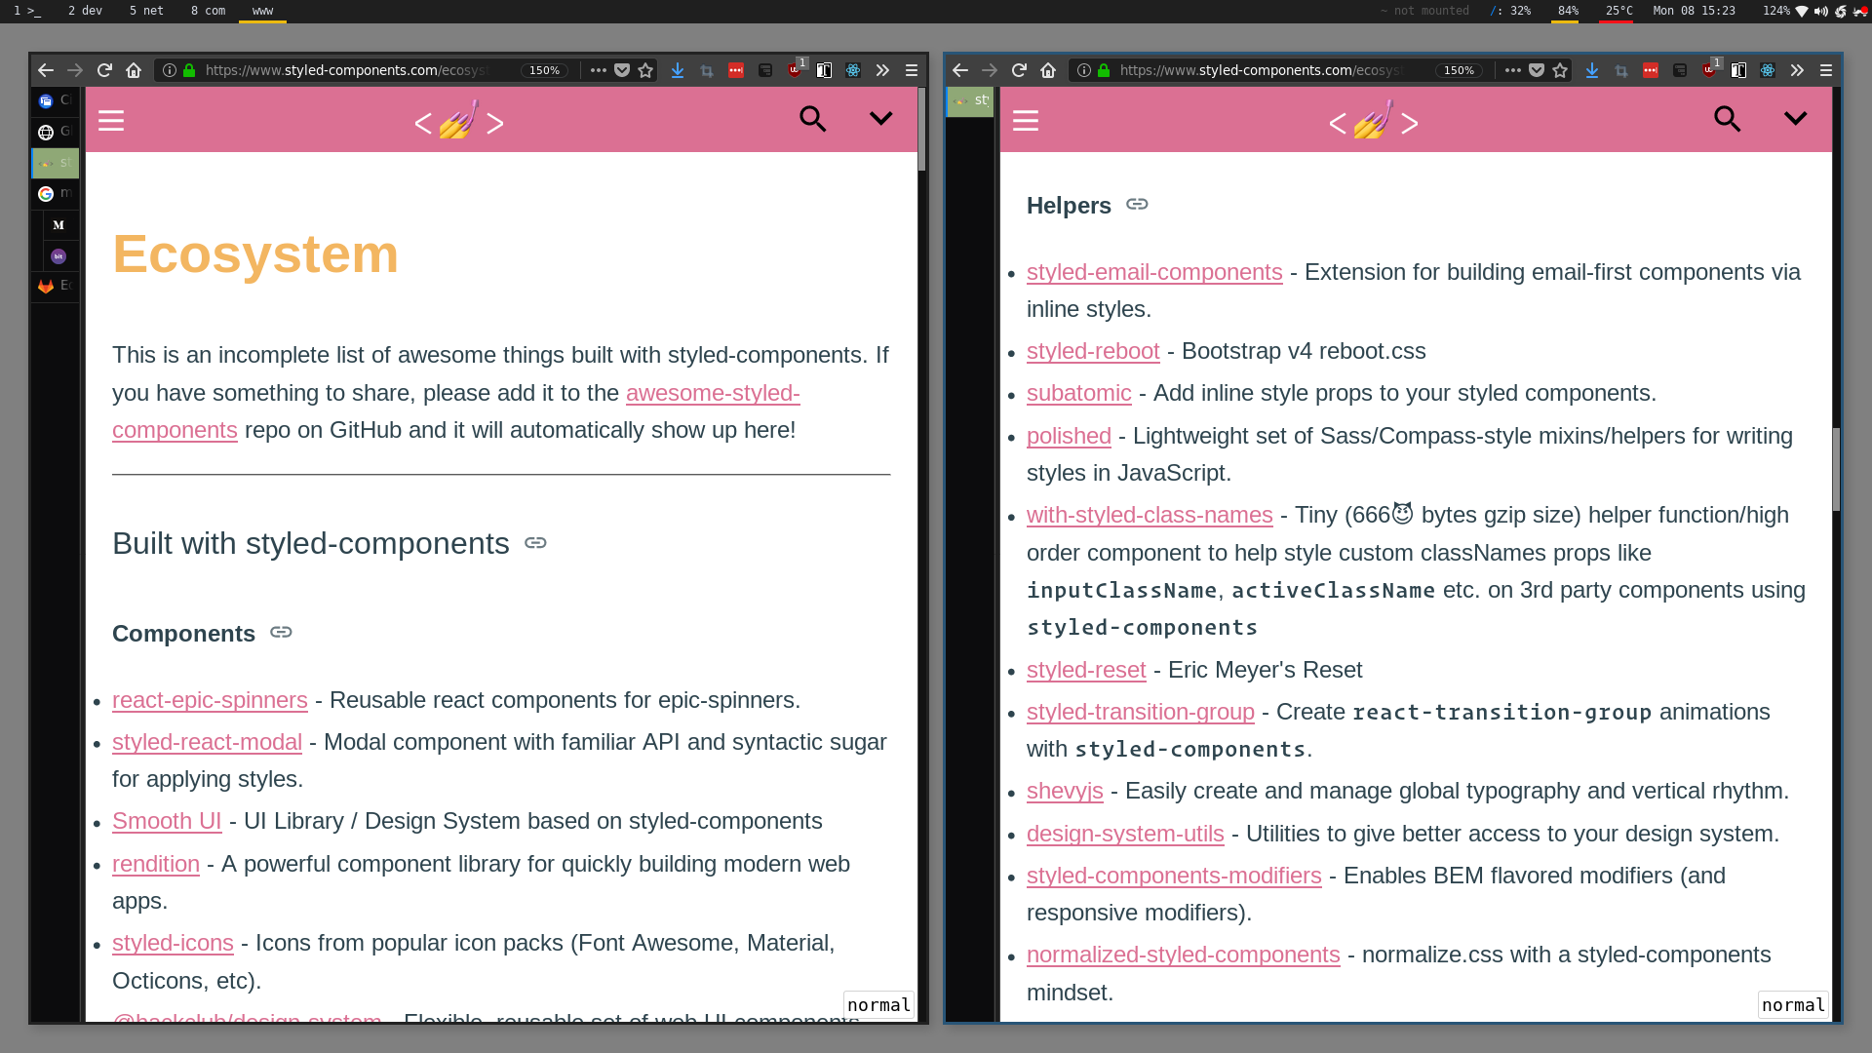Image resolution: width=1872 pixels, height=1053 pixels.
Task: Open React DevTools extension in left browser
Action: pos(853,70)
